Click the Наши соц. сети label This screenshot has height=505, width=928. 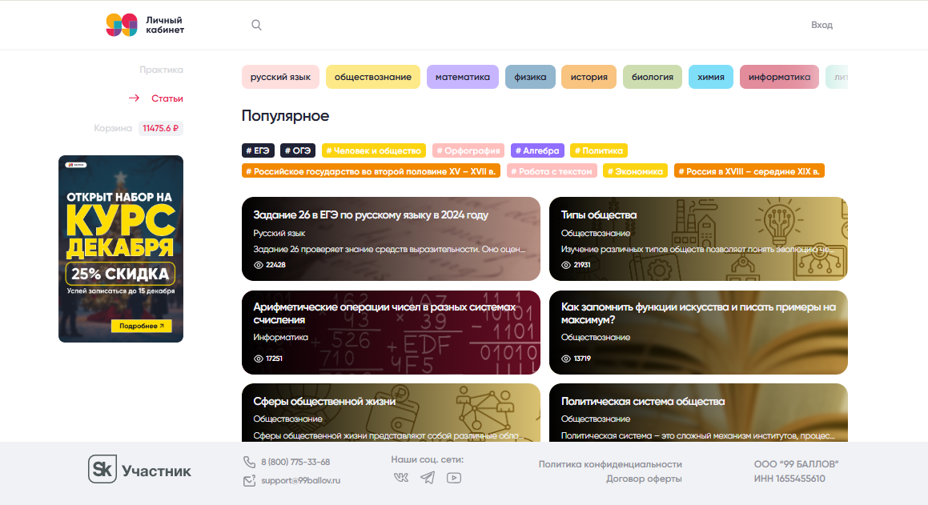point(428,459)
